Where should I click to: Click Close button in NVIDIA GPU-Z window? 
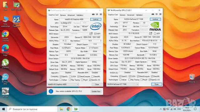point(157,84)
